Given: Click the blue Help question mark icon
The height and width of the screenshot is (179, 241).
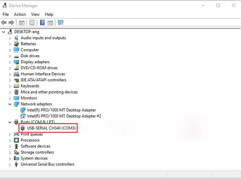Looking at the screenshot, I should [42, 22].
